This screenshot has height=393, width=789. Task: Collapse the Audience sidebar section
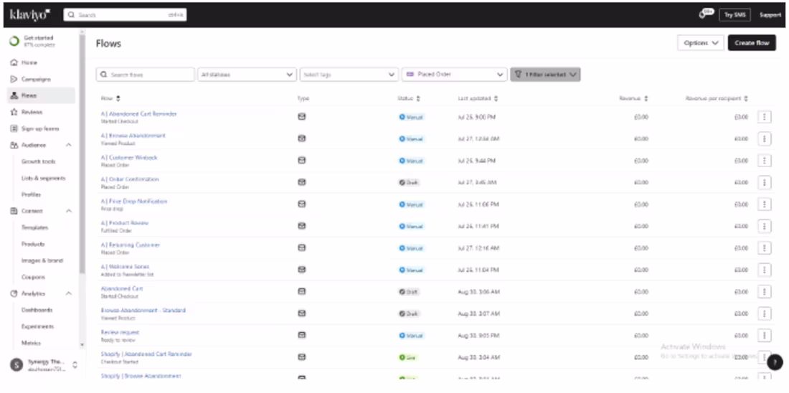click(68, 145)
